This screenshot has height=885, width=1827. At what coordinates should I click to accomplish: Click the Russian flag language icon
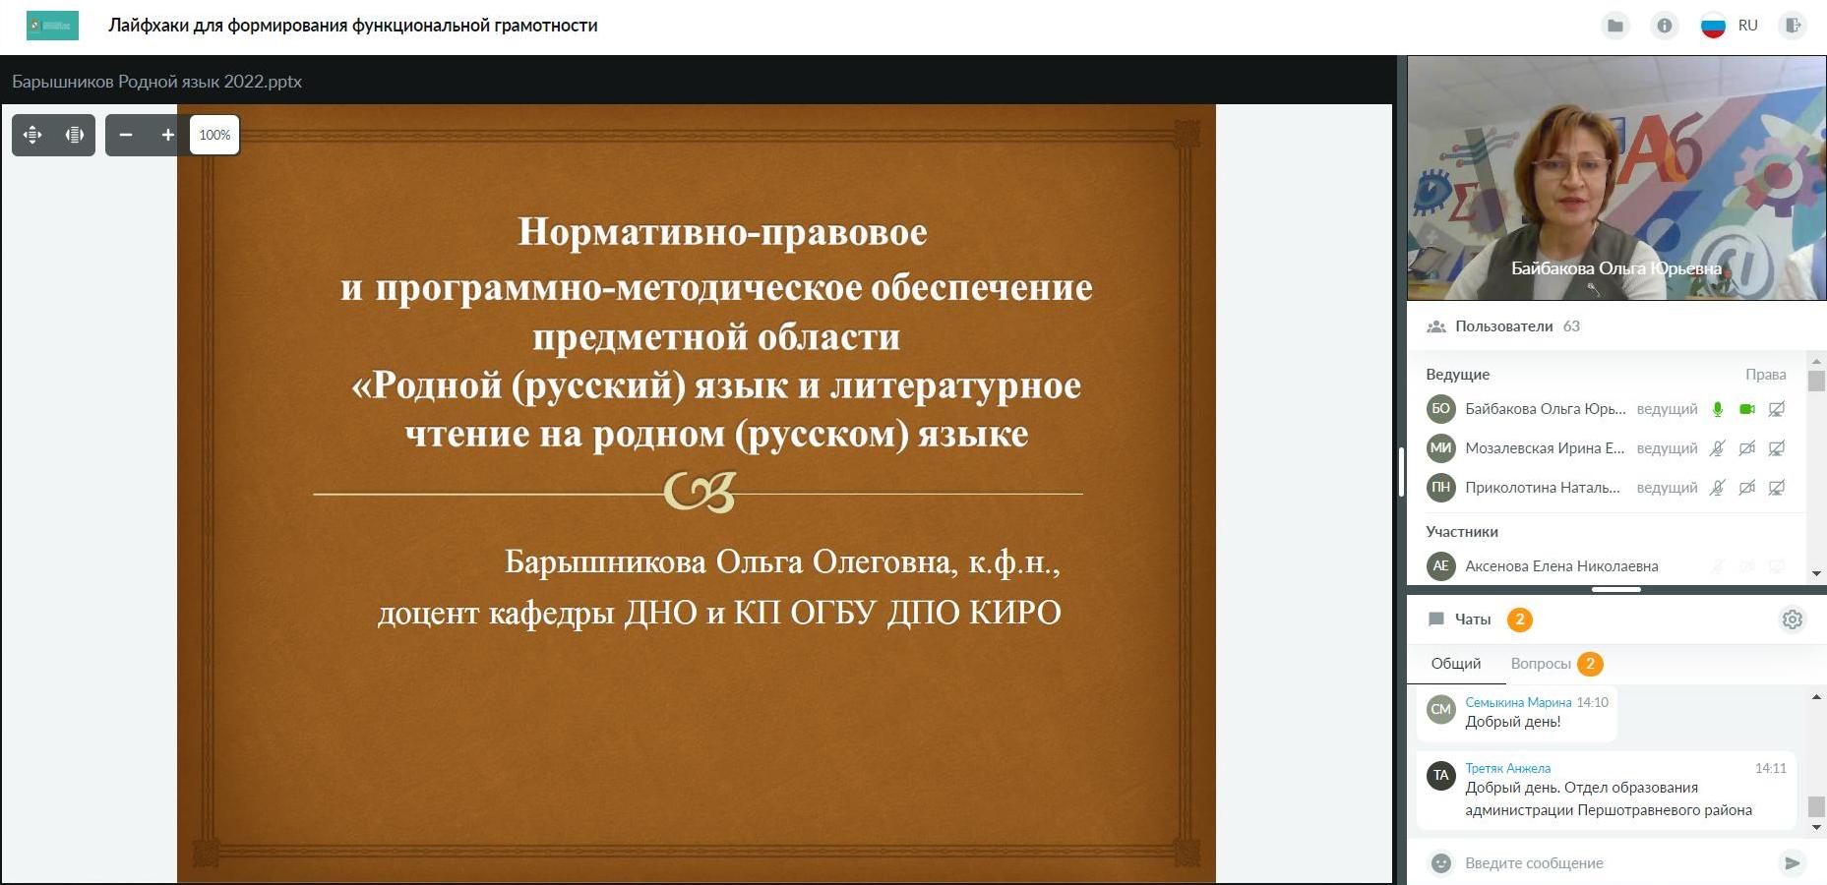[1714, 26]
